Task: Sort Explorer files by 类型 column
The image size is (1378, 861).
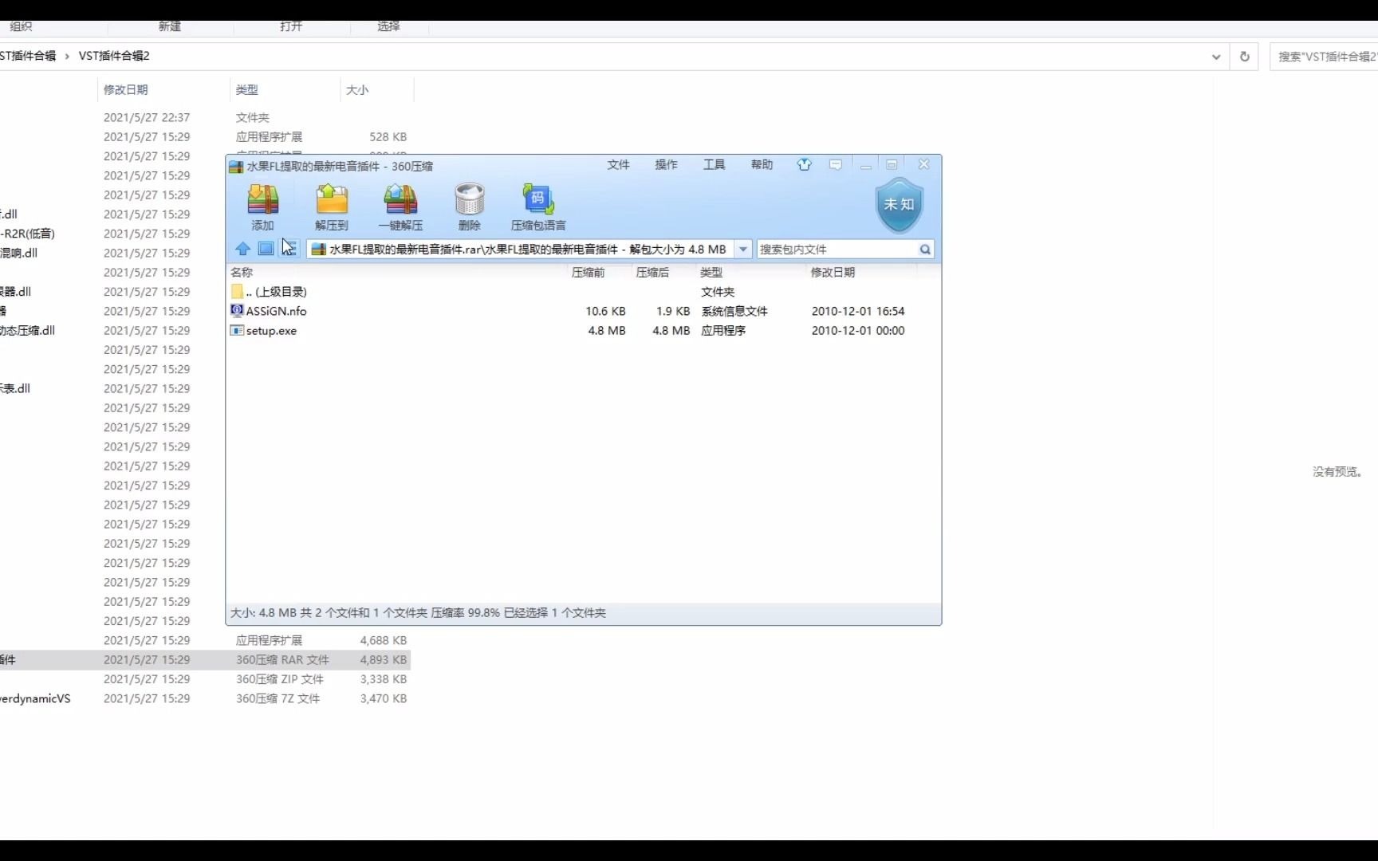Action: click(246, 90)
